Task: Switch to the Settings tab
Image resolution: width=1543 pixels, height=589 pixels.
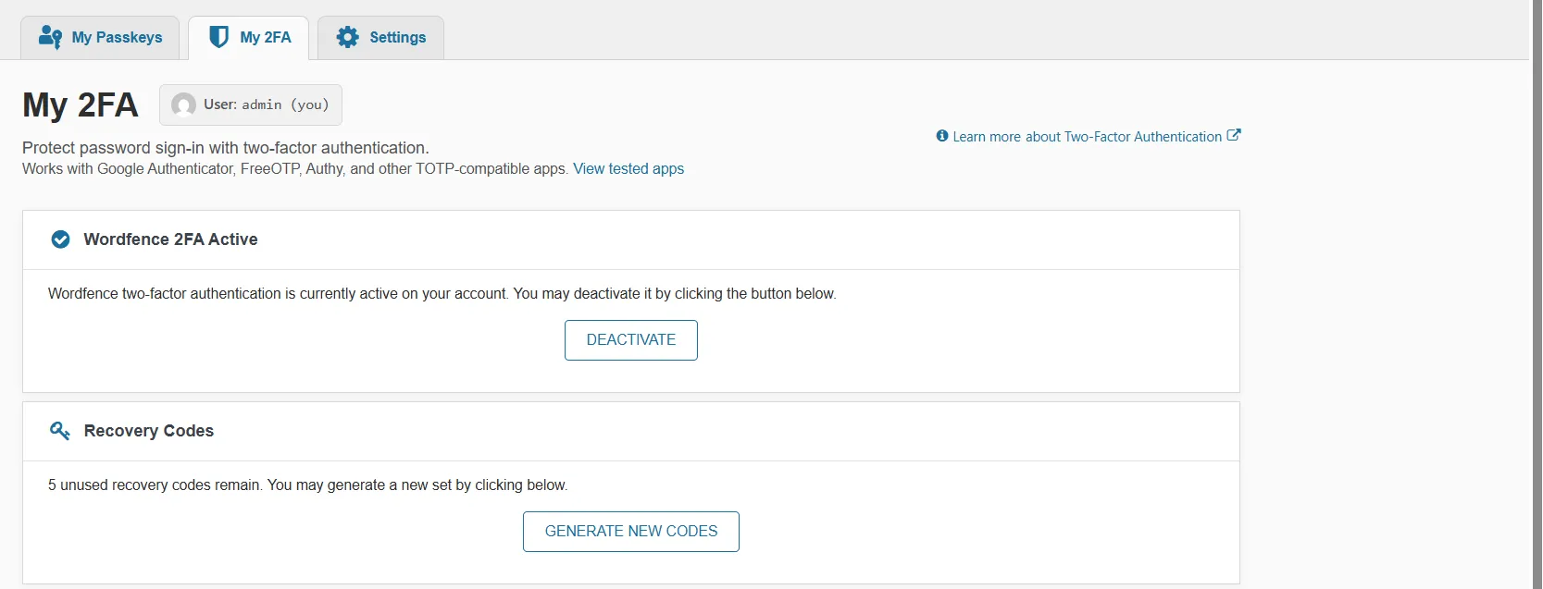Action: pos(380,37)
